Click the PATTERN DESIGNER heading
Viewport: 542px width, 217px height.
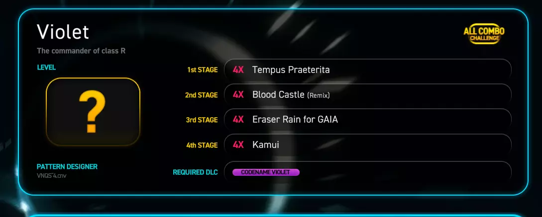[x=67, y=166]
